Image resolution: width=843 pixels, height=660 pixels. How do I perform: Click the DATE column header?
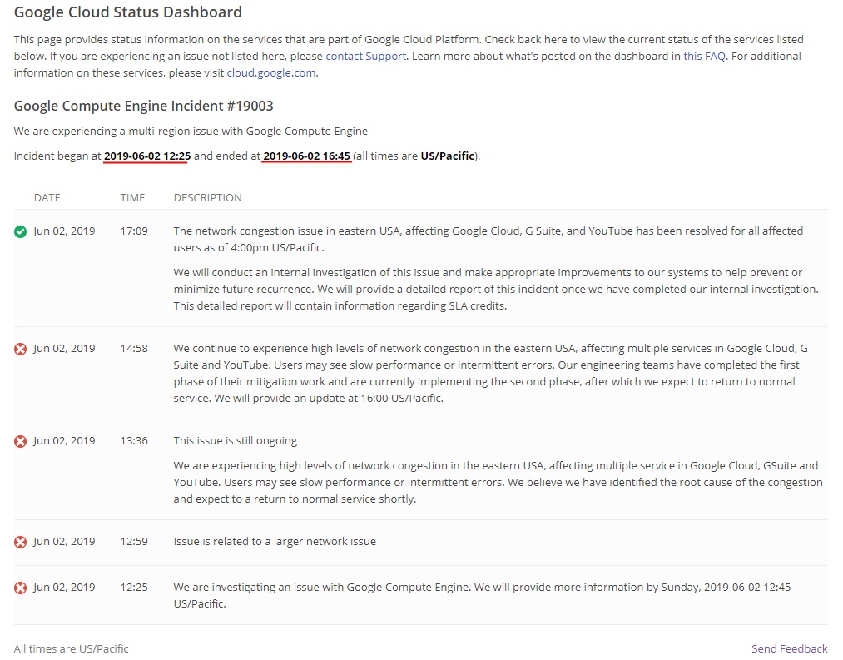tap(47, 198)
